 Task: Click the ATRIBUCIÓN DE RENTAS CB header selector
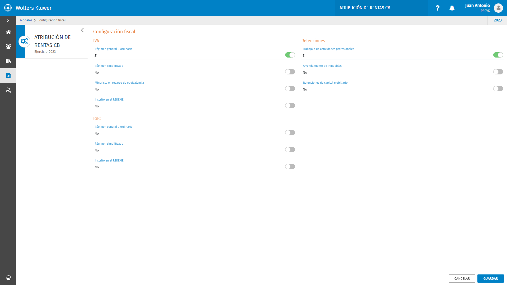click(382, 8)
